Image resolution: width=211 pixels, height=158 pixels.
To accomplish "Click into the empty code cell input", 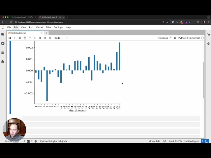I will (111, 118).
